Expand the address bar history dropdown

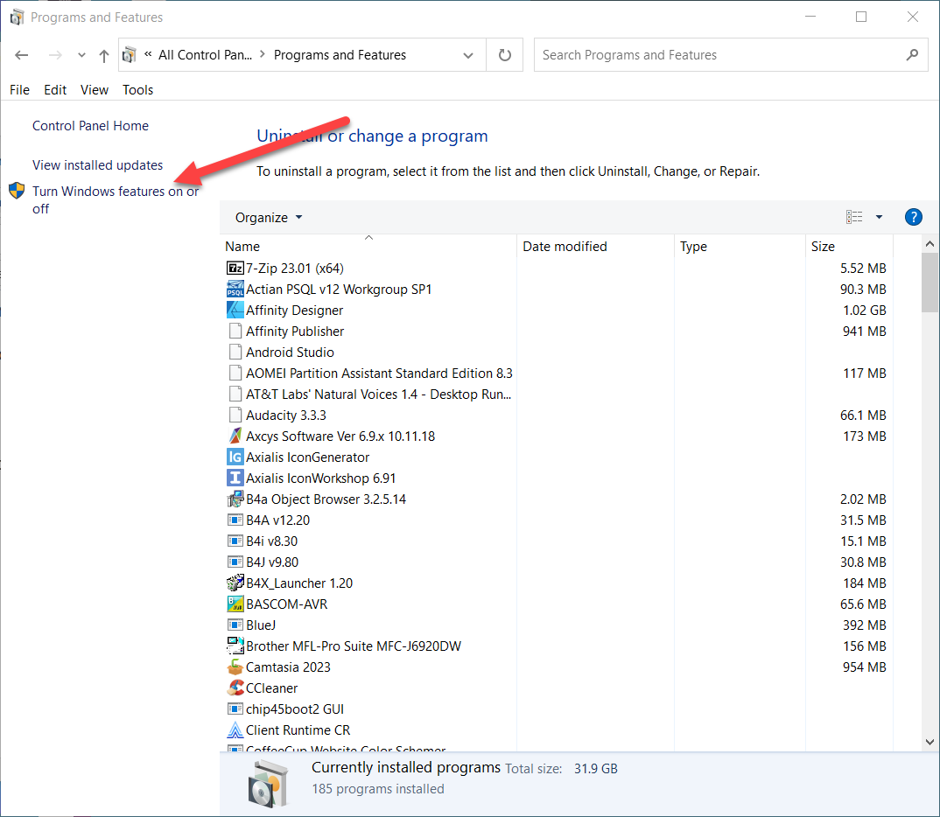coord(468,55)
